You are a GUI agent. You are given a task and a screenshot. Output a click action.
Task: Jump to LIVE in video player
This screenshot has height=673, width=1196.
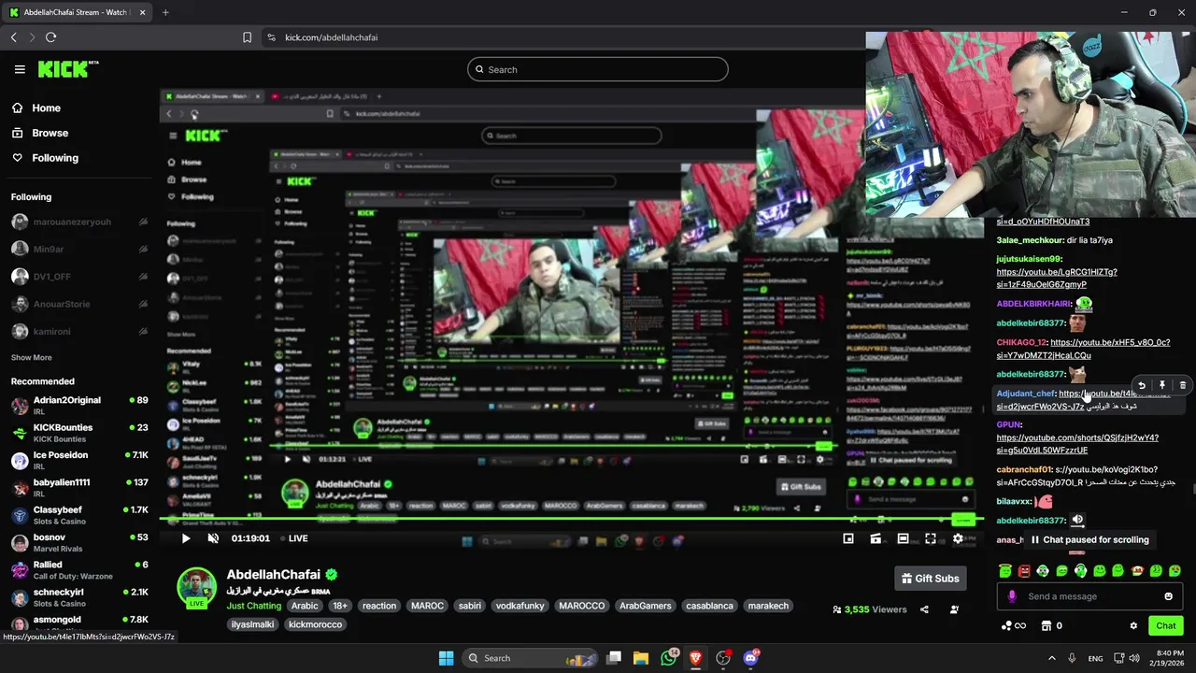click(x=293, y=538)
